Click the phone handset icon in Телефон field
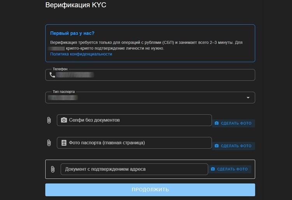The width and height of the screenshot is (292, 200). point(52,75)
